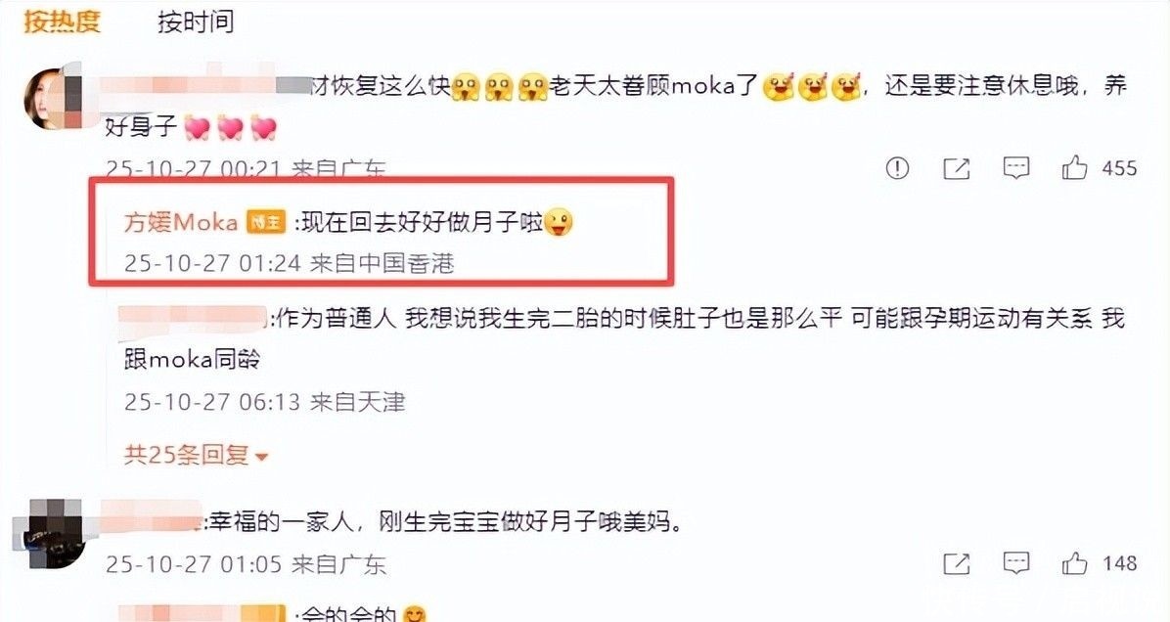Like the comment with 148 likes
This screenshot has height=622, width=1170.
click(x=1074, y=563)
